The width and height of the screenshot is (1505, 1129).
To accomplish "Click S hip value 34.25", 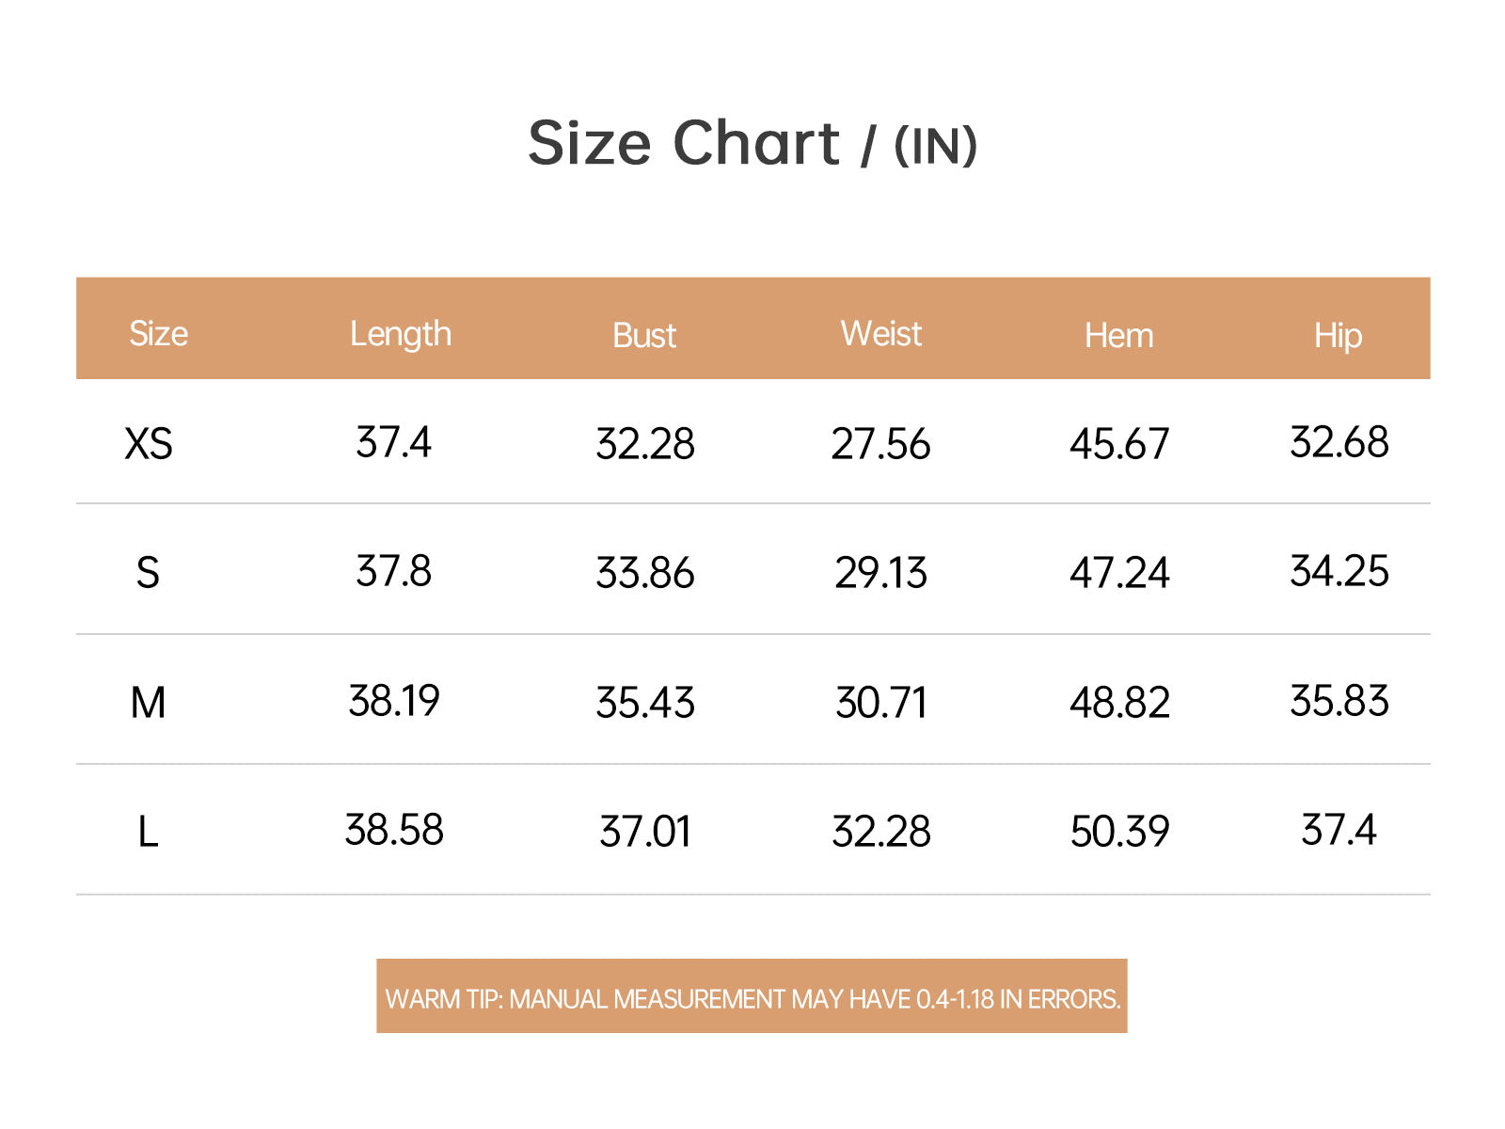I will pos(1339,571).
